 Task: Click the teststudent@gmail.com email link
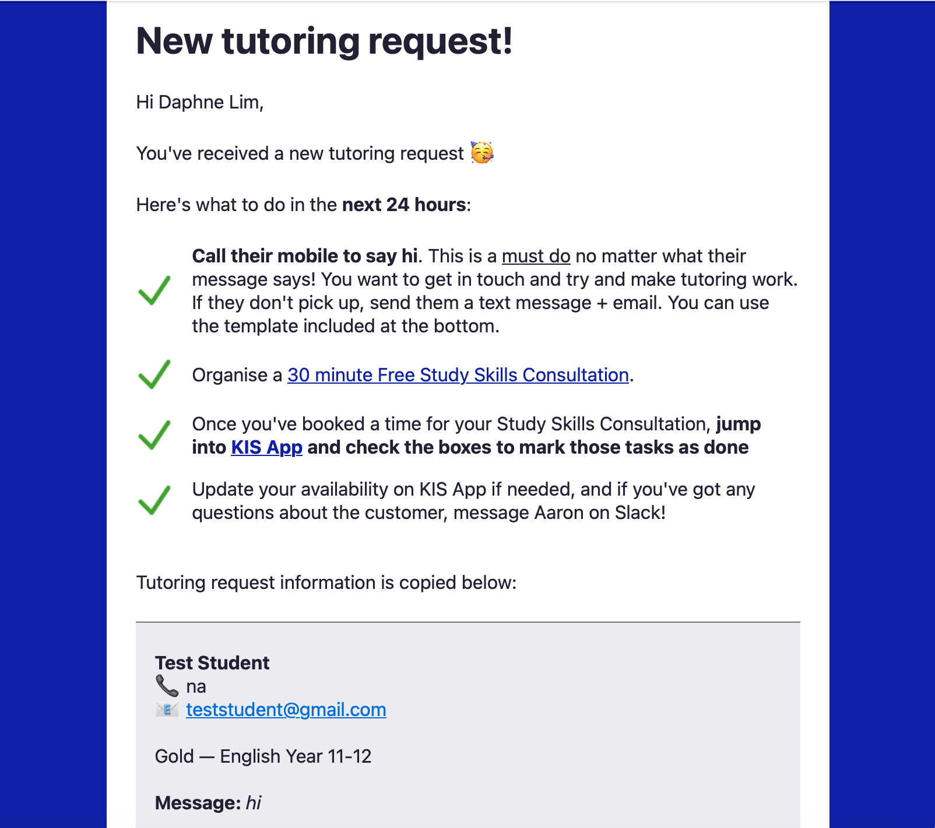tap(286, 710)
